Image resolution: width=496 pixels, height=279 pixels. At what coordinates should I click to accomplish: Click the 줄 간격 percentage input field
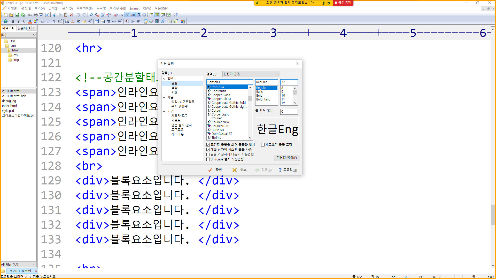289,112
